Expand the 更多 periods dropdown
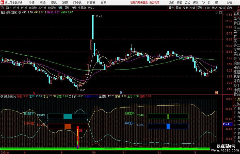 click(x=91, y=8)
